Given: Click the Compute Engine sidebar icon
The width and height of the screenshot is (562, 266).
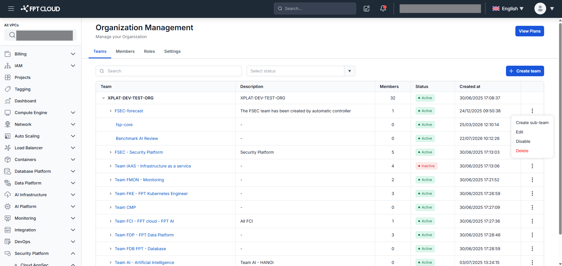Looking at the screenshot, I should coord(8,113).
